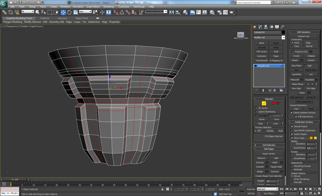
Task: Click the black object color swatch
Action: [x=283, y=32]
